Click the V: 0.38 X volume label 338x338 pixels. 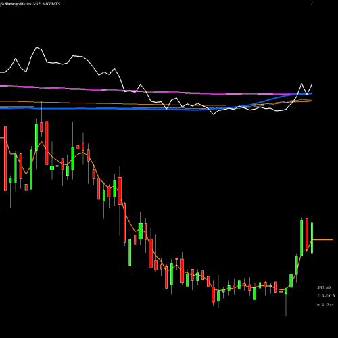[x=326, y=296]
